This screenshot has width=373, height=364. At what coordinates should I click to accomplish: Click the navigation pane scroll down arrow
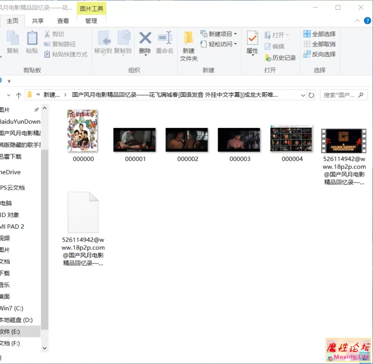click(x=45, y=348)
